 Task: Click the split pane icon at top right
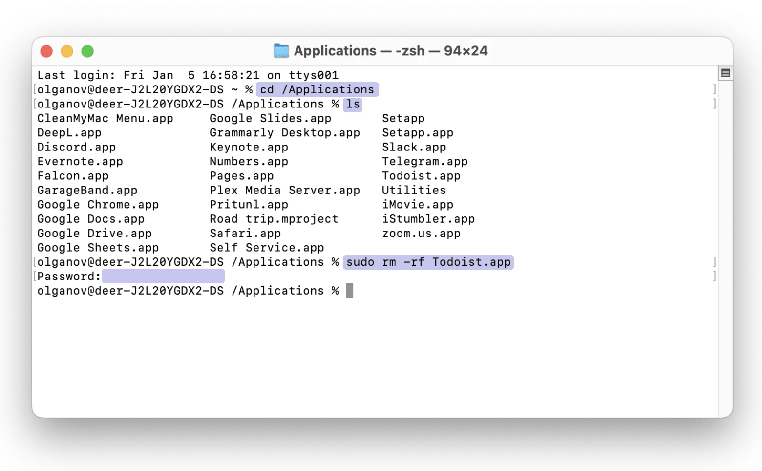tap(726, 72)
